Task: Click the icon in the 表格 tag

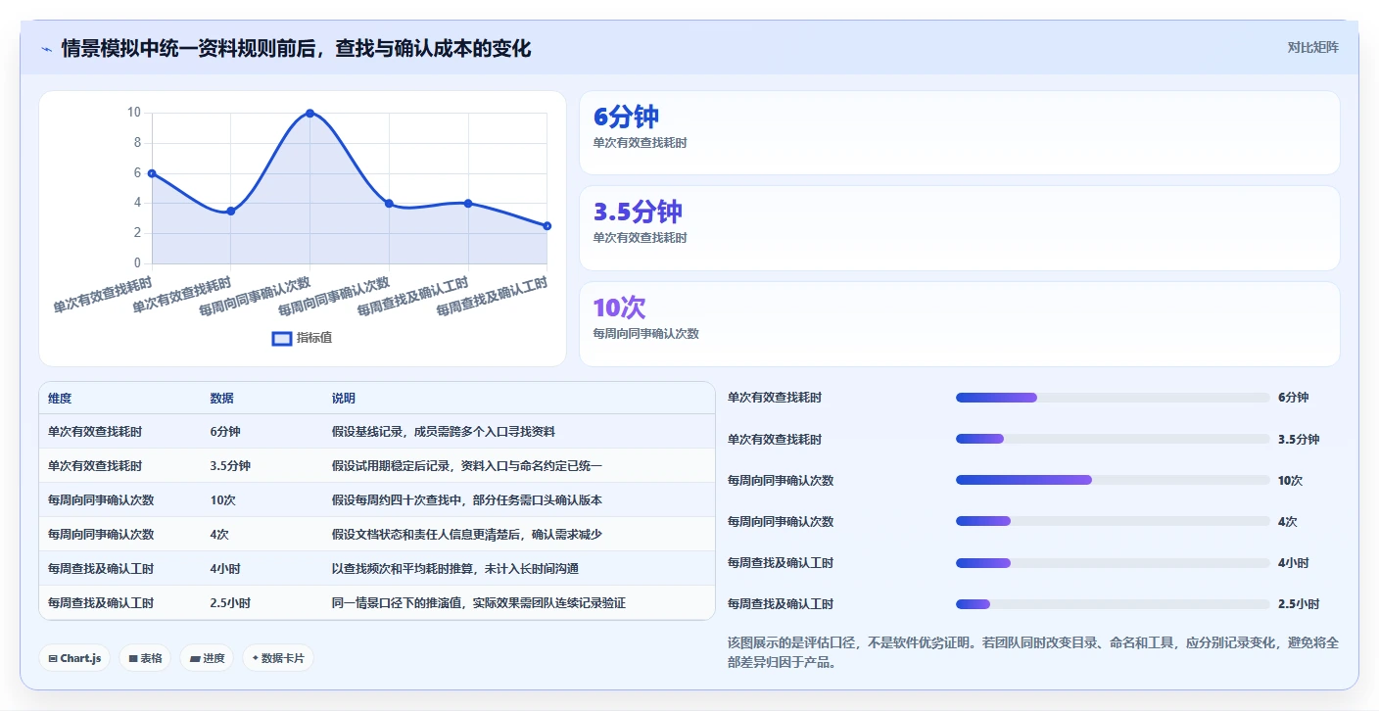Action: point(133,659)
